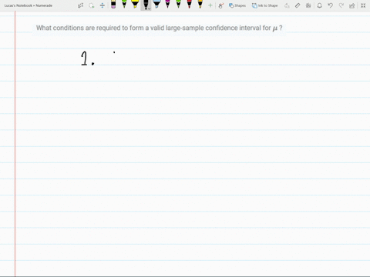Viewport: 370px width, 277px height.
Task: Select the light blue highlighter
Action: 156,4
